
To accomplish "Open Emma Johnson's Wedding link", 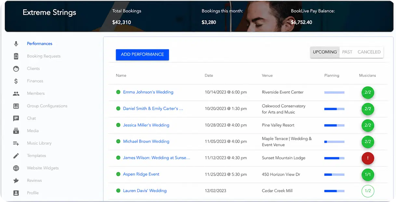I will pos(148,92).
